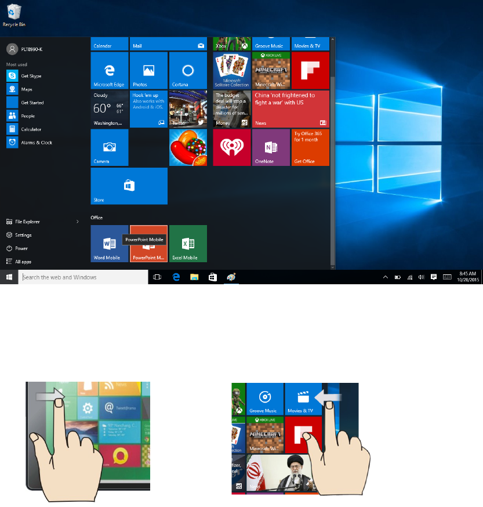
Task: Open the Xbox tile
Action: click(x=232, y=44)
